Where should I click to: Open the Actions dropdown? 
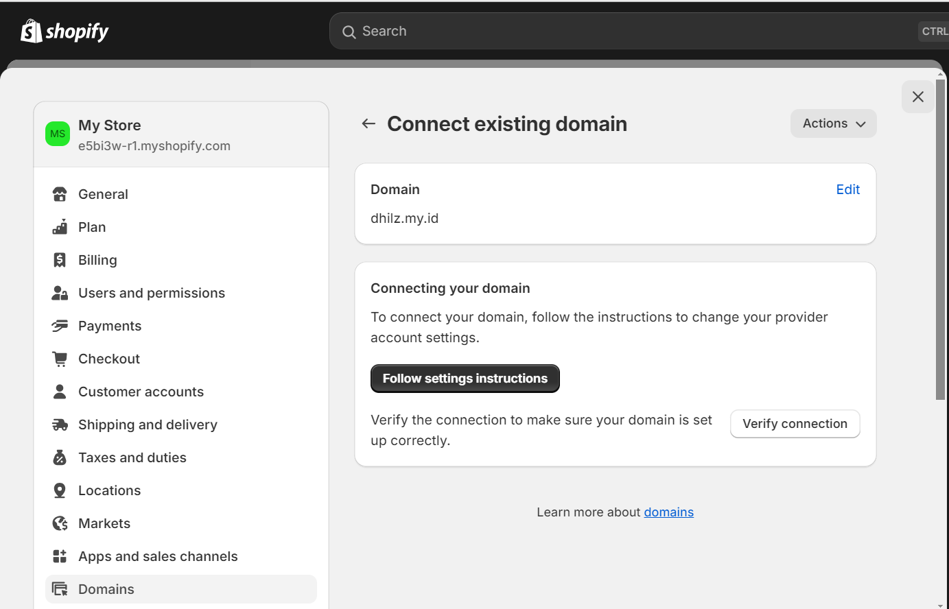point(834,123)
